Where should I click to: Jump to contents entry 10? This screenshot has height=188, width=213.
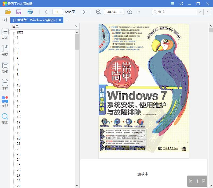tap(19, 85)
